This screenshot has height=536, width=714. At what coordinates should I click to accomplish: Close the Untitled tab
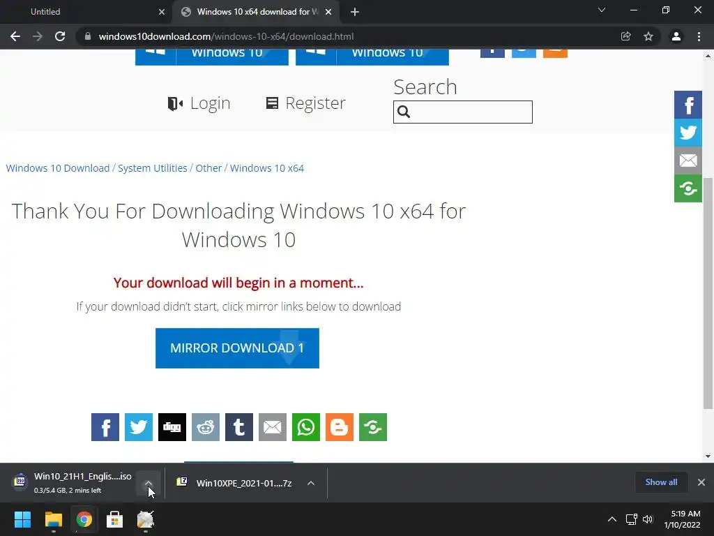(x=162, y=12)
